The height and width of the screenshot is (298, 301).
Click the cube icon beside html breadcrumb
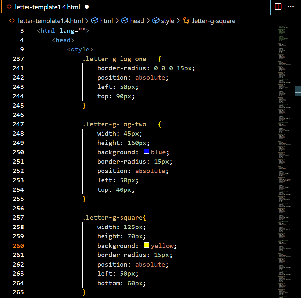(x=95, y=21)
